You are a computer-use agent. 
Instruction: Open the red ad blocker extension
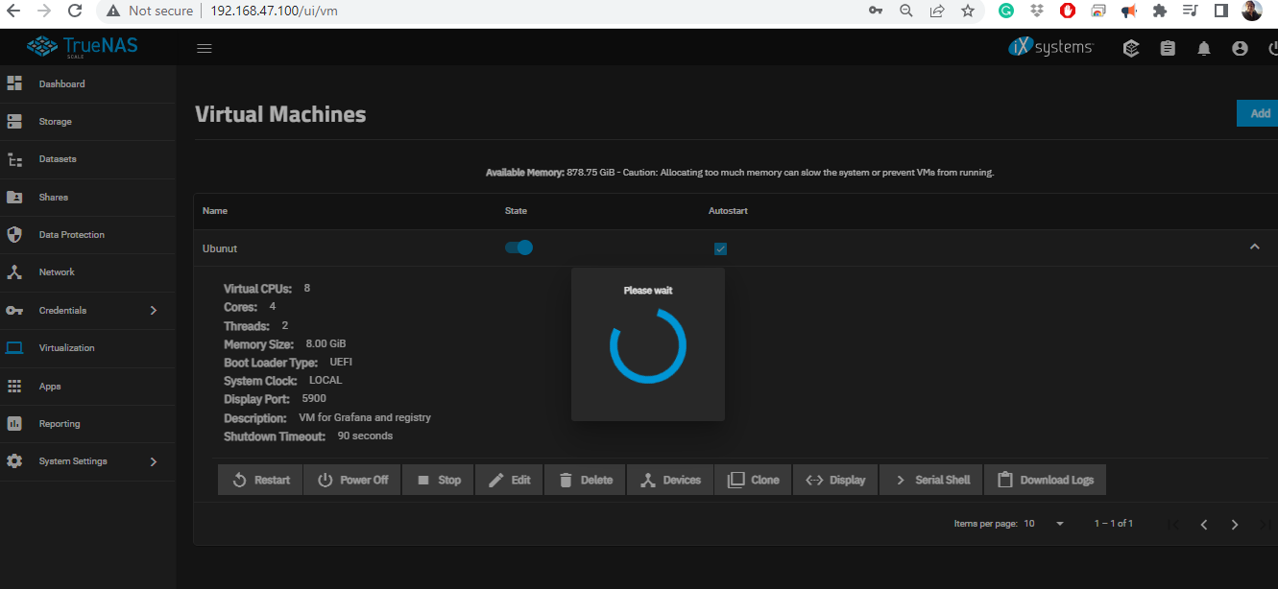tap(1068, 11)
